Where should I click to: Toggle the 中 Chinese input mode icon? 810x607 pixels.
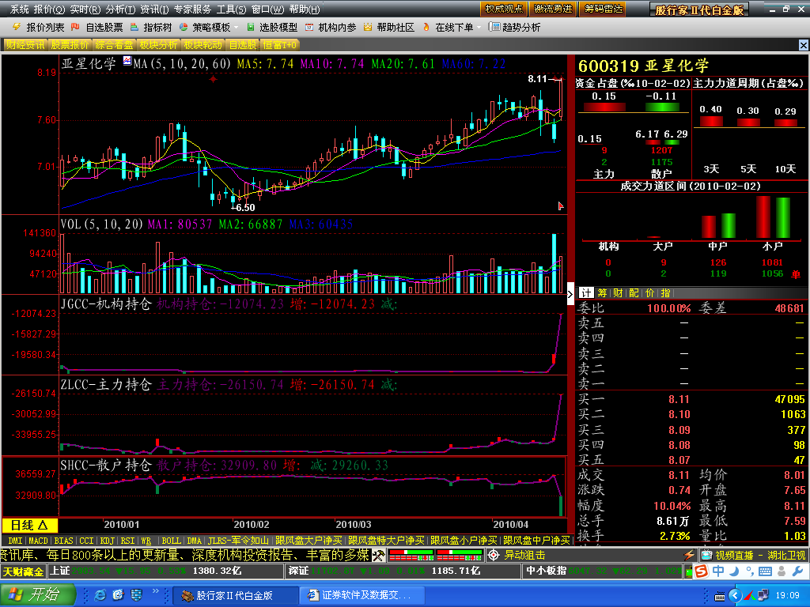(x=718, y=571)
